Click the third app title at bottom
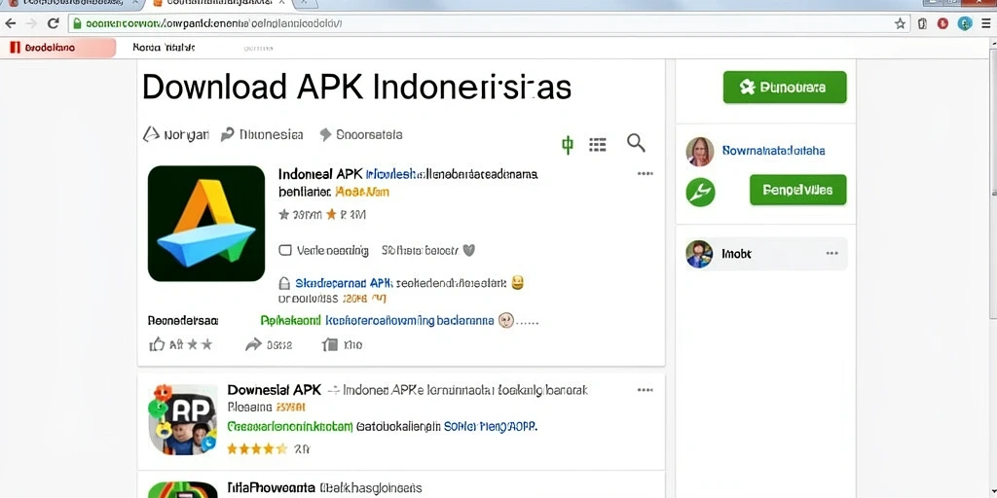This screenshot has height=498, width=997. point(271,488)
